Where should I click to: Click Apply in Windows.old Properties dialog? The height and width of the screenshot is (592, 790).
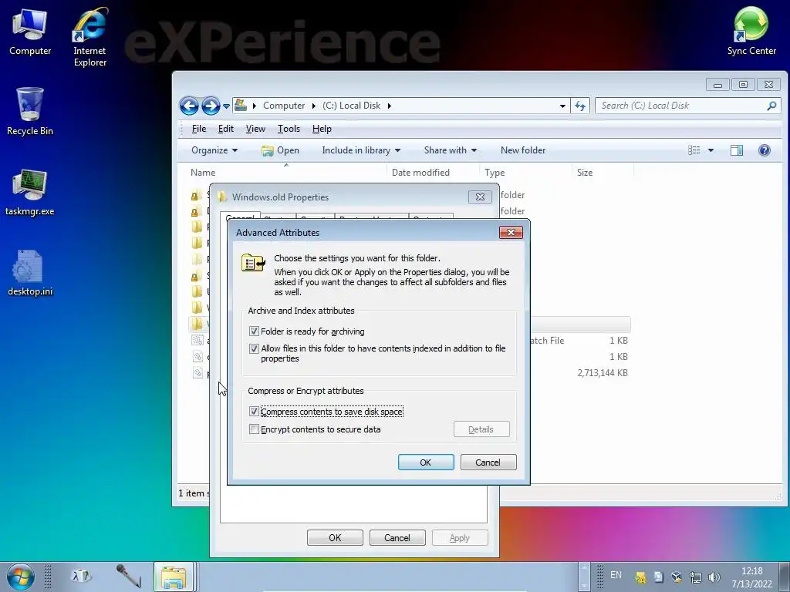(460, 537)
